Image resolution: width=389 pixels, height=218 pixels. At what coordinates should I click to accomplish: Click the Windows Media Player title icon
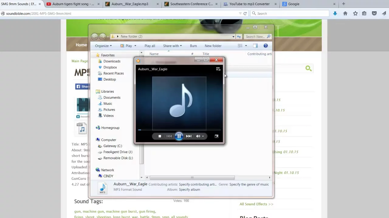[x=138, y=61]
